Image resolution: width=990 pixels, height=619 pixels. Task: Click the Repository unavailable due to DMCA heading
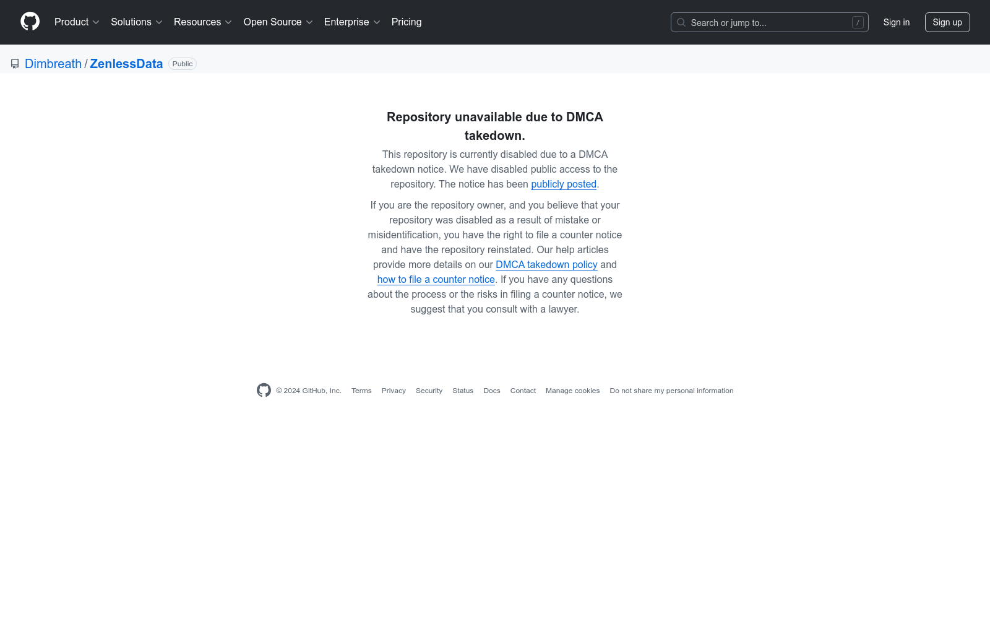tap(495, 126)
